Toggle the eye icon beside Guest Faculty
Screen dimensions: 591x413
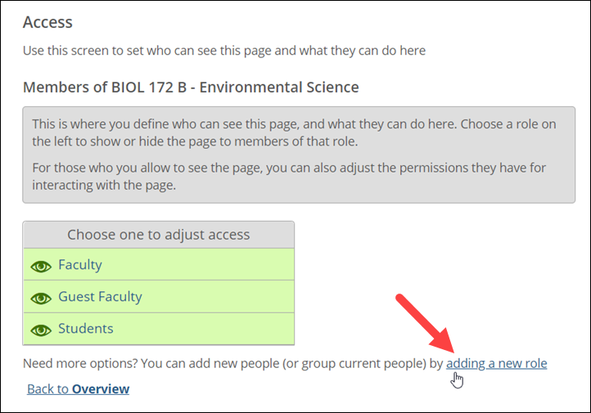[41, 299]
